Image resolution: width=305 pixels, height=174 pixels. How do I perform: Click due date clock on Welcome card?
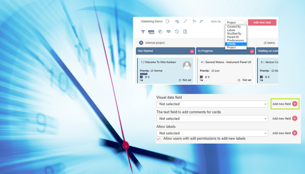tap(180, 80)
